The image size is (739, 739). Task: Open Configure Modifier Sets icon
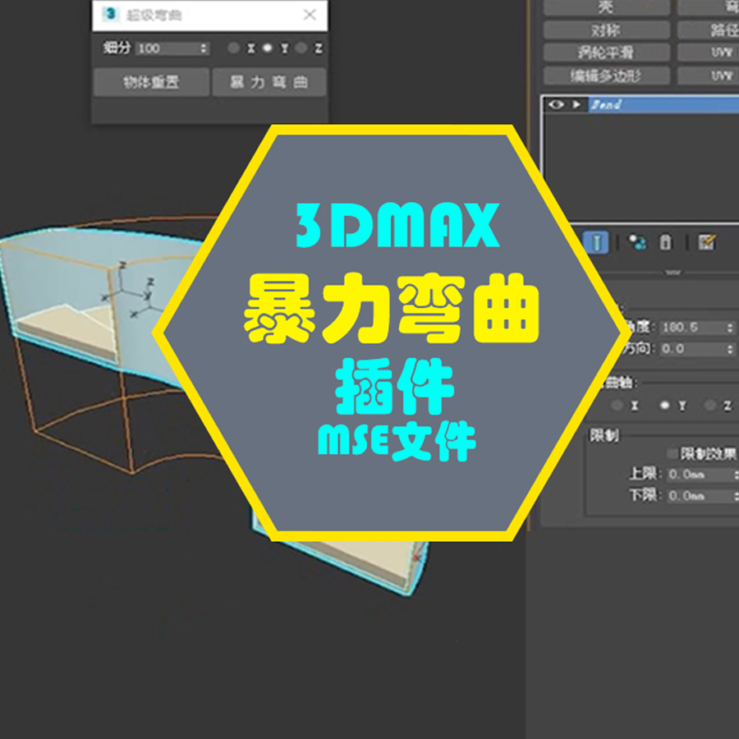point(708,242)
